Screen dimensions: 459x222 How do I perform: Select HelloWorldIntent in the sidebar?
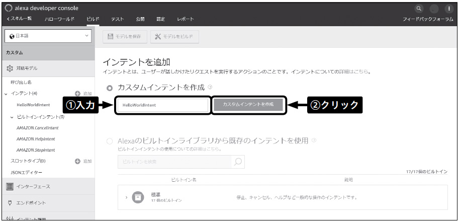(33, 105)
